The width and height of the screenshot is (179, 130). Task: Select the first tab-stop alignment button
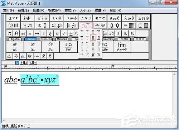(x=17, y=62)
